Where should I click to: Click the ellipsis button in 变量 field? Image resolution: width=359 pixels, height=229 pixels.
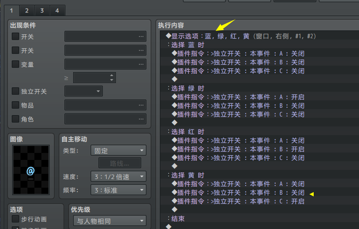141,64
